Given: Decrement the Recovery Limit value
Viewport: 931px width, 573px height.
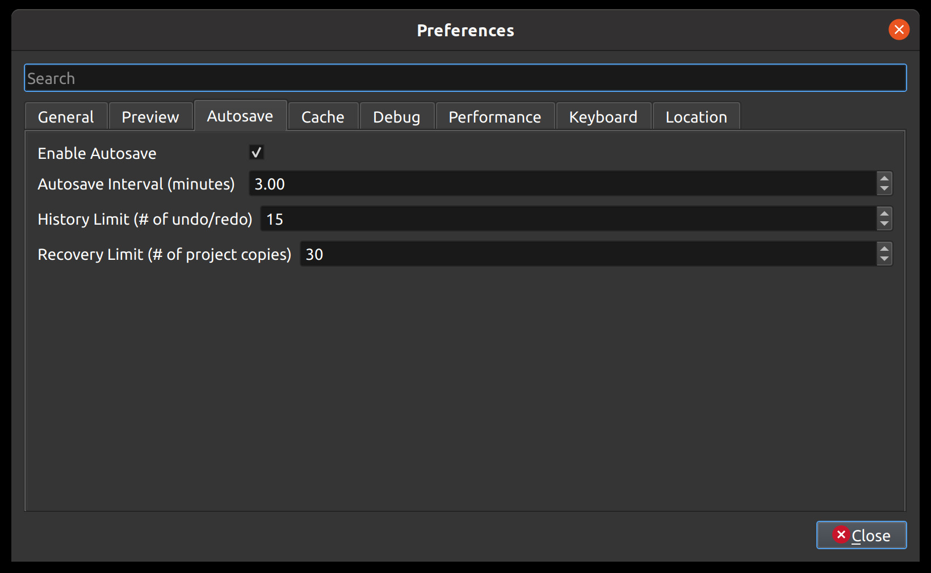Looking at the screenshot, I should coord(884,259).
